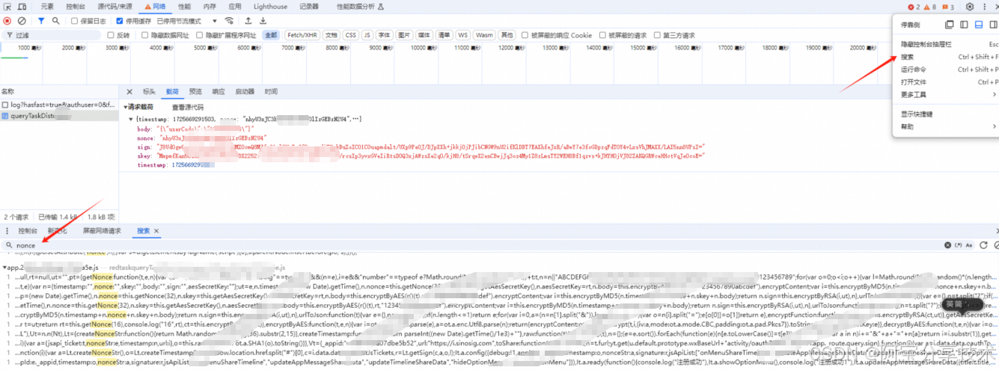Click the 过滤 filter input field
999x370 pixels.
coord(52,35)
